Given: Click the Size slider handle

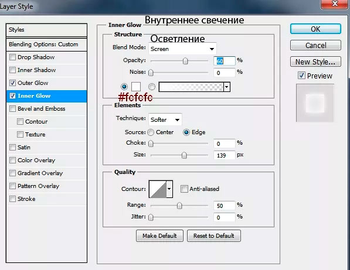Looking at the screenshot, I should (184, 155).
